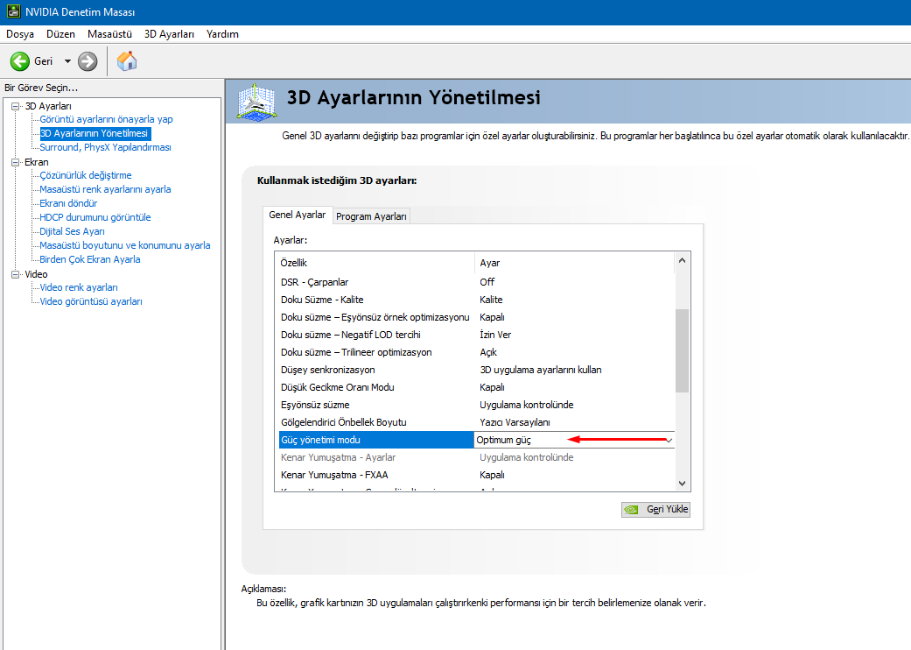Open the 3D Ayarları menu
The width and height of the screenshot is (911, 650).
[x=169, y=33]
